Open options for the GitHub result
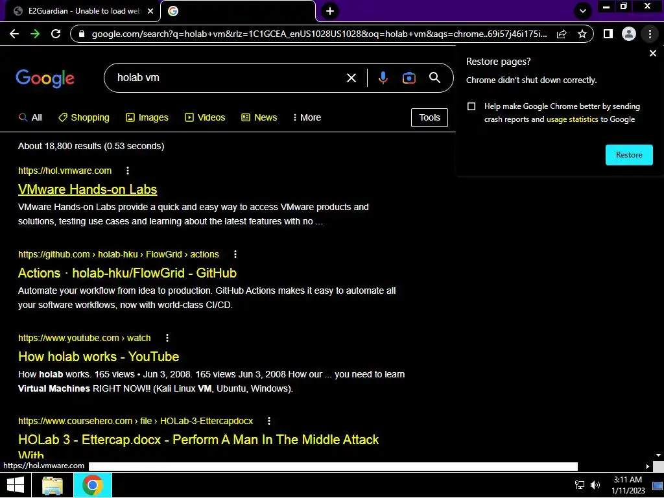Viewport: 664px width, 498px height. 235,254
